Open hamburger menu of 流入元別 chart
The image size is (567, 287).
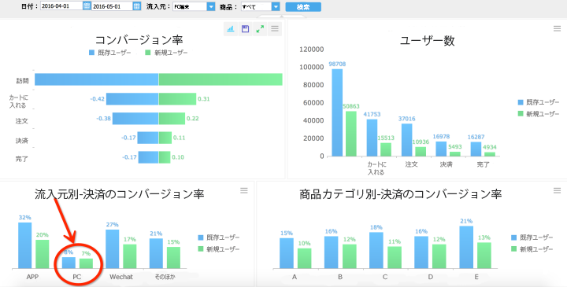pos(244,190)
